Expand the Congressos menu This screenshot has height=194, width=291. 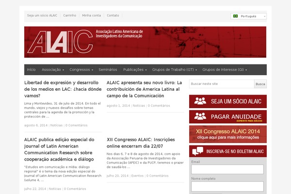click(x=81, y=70)
